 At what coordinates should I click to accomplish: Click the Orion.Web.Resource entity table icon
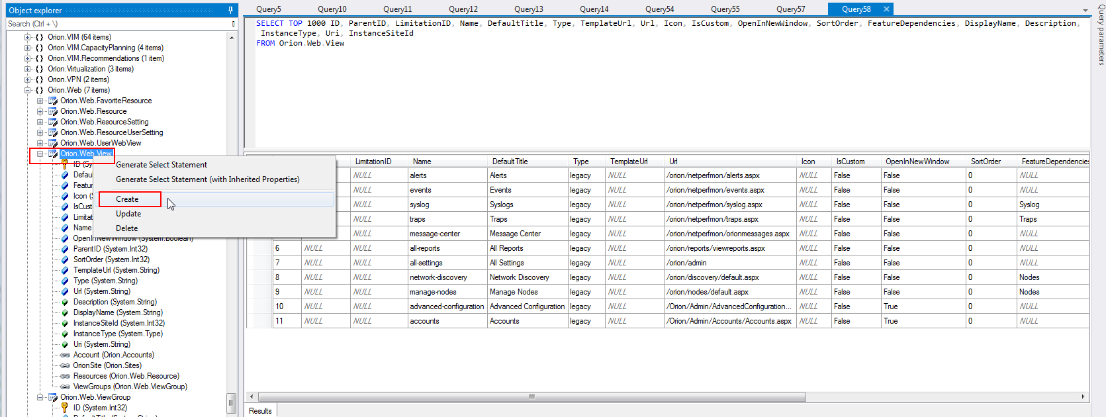tap(53, 111)
